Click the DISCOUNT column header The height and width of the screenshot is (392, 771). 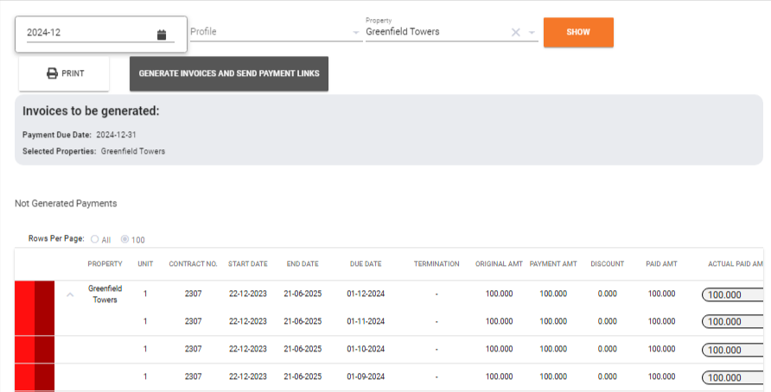[x=608, y=264]
